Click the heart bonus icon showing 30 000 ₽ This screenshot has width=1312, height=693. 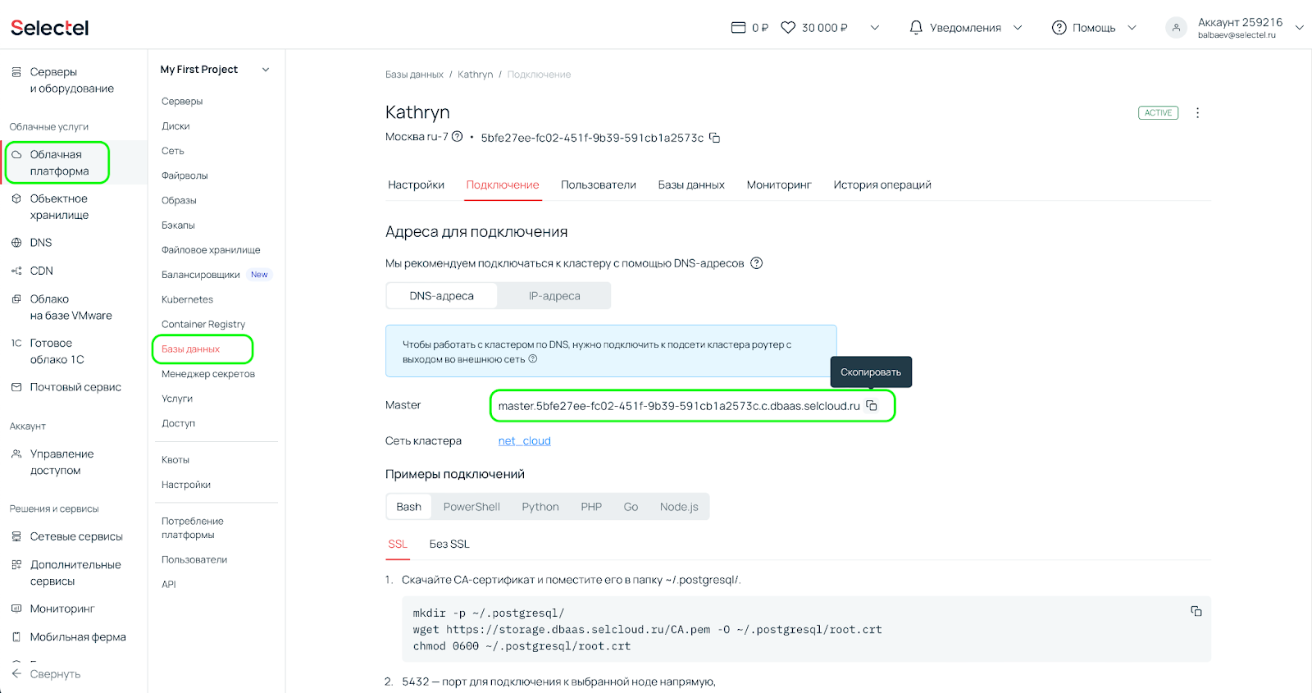[x=788, y=28]
